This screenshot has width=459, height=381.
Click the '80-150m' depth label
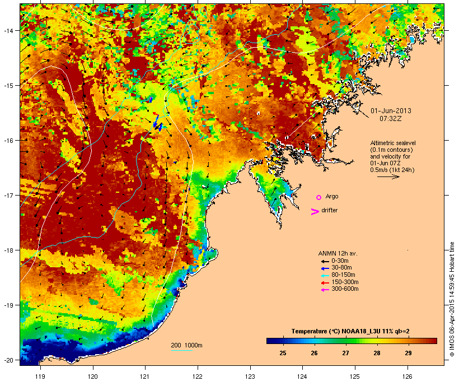coord(343,275)
